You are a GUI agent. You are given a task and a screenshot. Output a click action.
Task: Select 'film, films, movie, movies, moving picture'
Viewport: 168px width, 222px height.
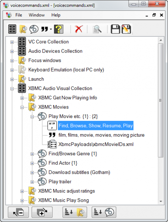pos(101,135)
